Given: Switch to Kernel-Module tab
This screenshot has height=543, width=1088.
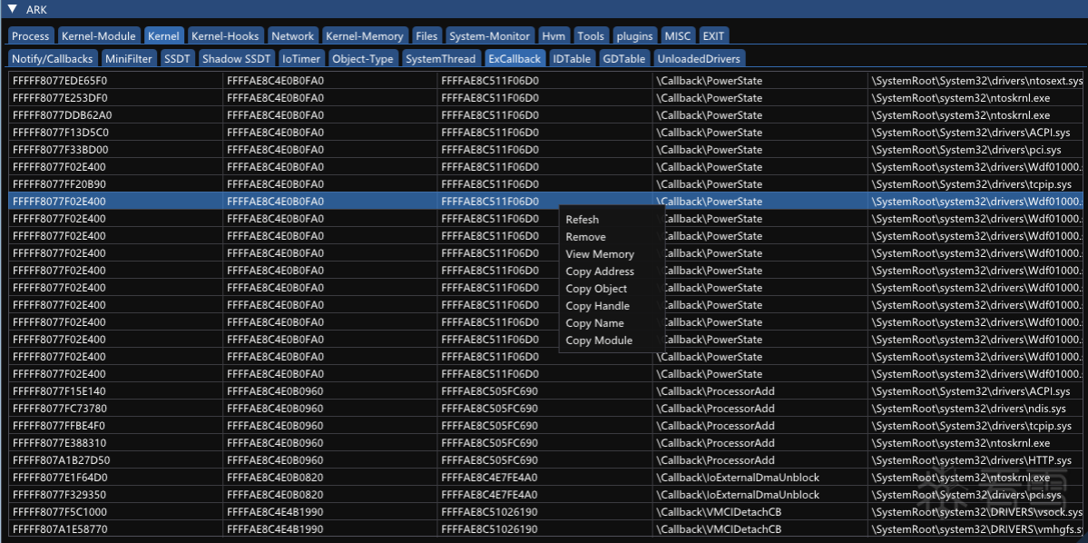Looking at the screenshot, I should tap(99, 36).
